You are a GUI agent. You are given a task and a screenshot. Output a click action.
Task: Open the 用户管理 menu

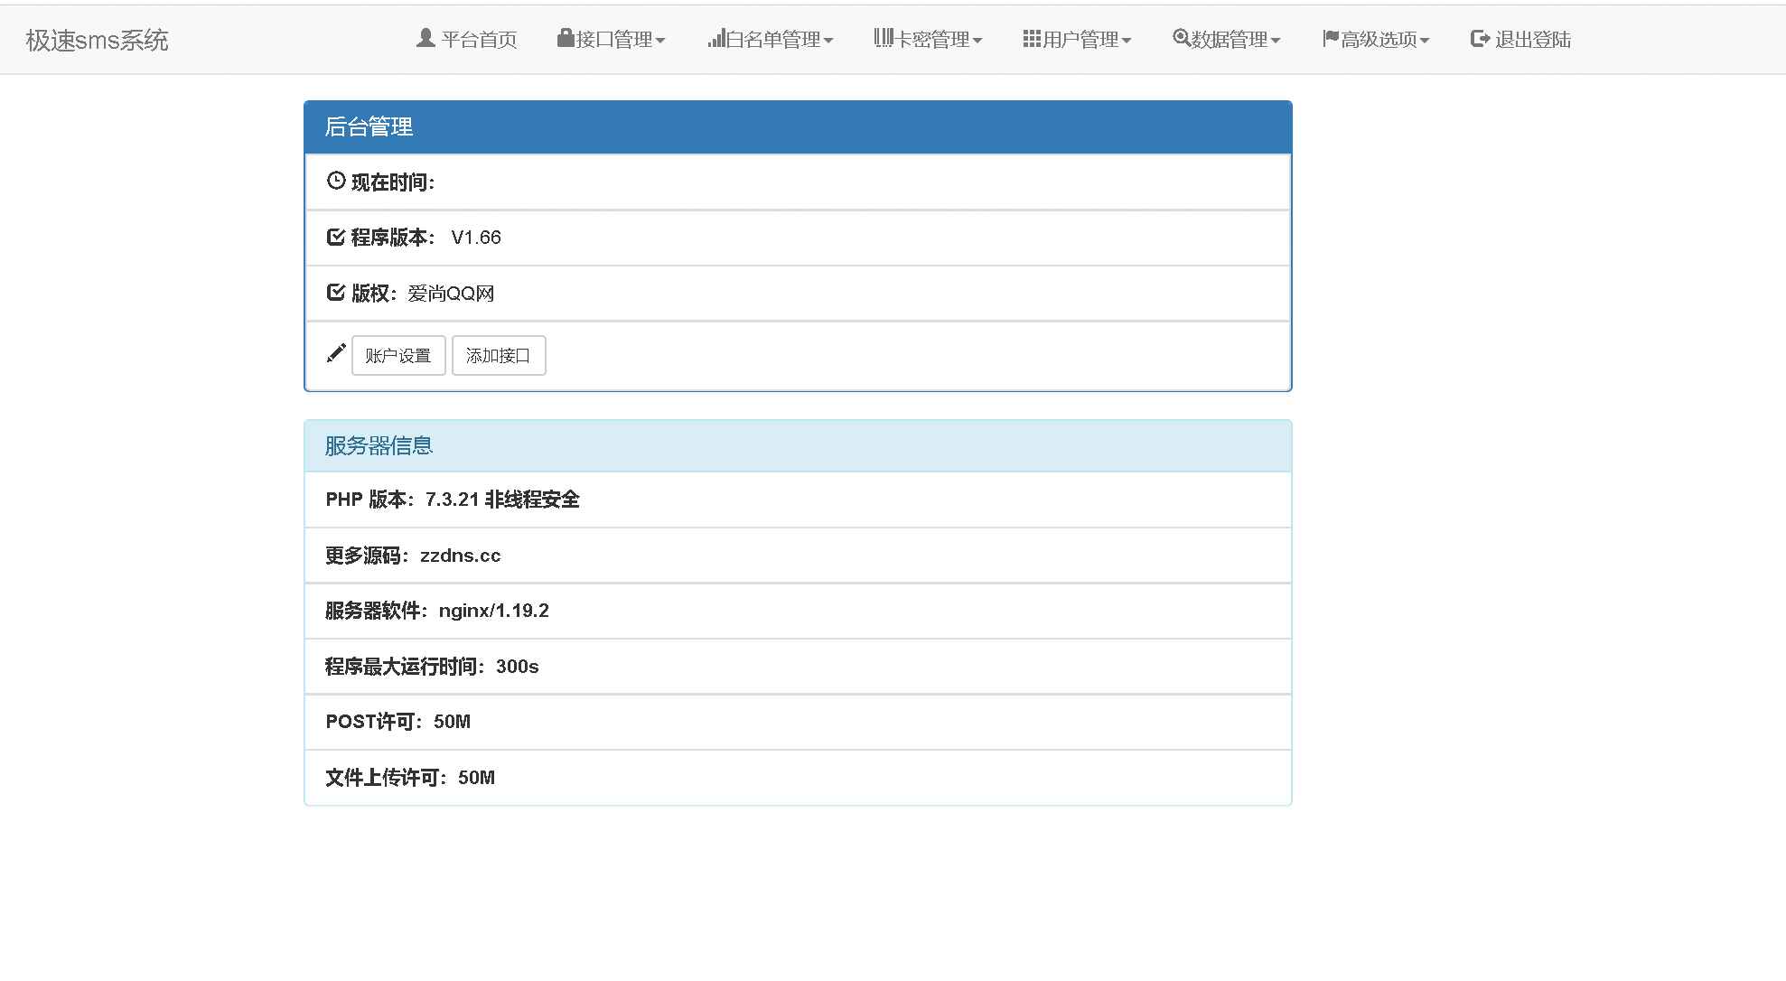[1077, 39]
